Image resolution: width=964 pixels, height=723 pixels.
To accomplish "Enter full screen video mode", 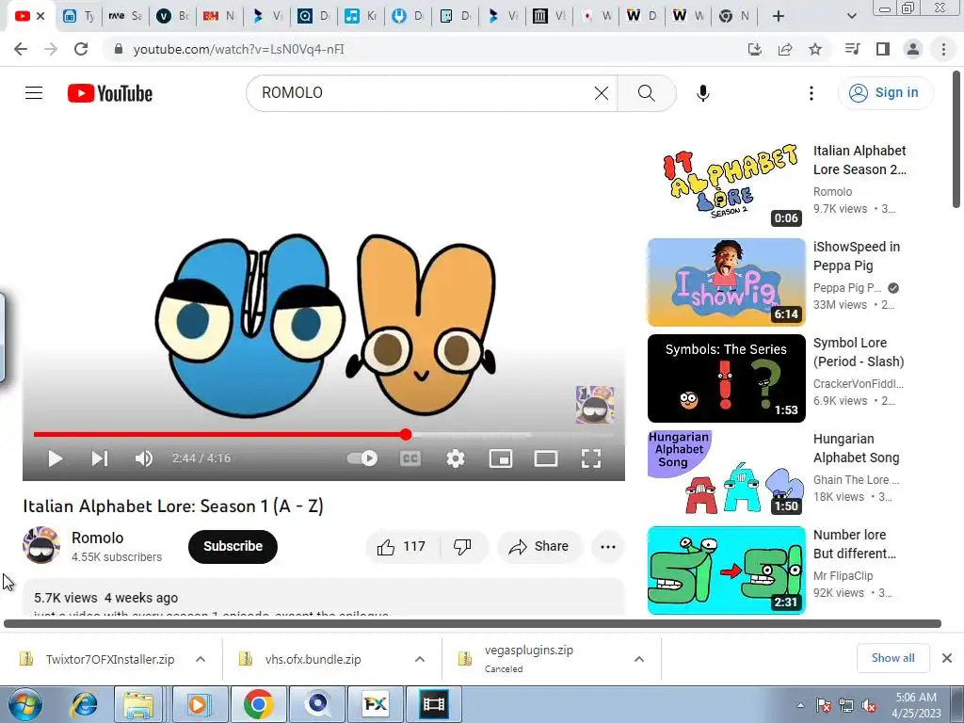I will [591, 458].
